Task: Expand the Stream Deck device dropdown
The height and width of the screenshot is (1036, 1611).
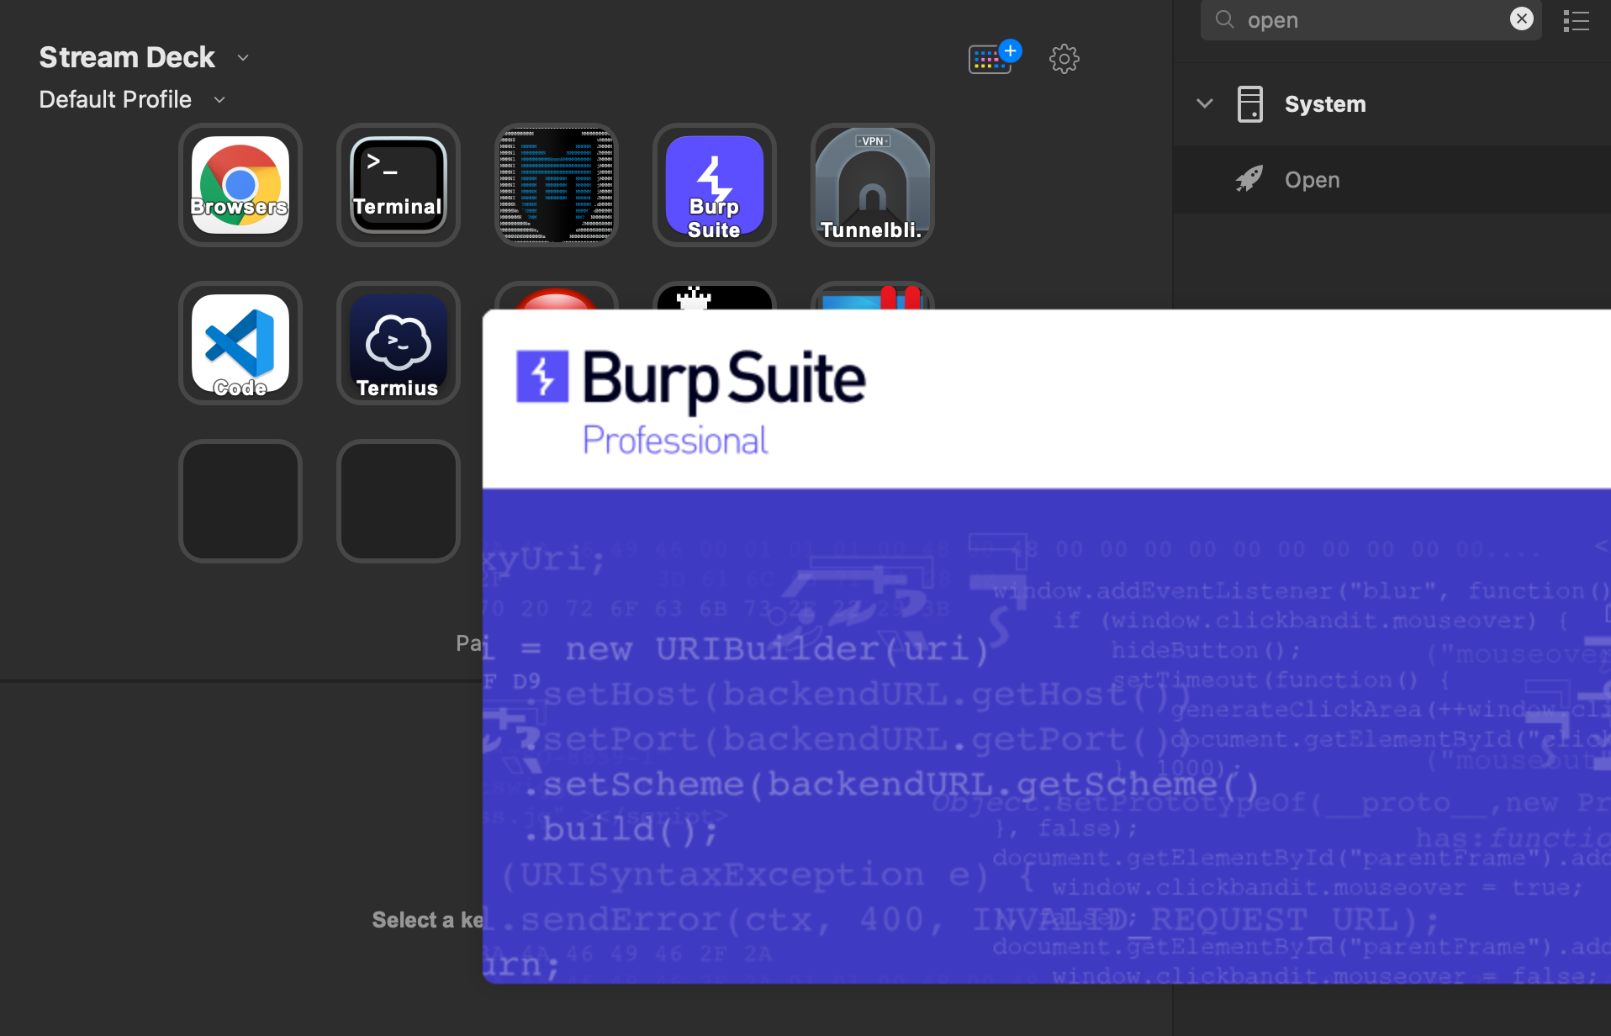Action: pos(243,58)
